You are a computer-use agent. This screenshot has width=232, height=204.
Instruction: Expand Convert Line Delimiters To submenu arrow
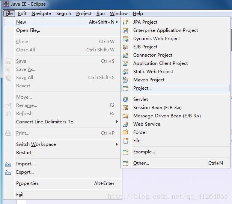click(117, 121)
